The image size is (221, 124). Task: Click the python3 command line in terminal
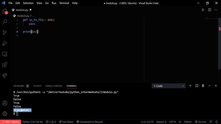(66, 92)
